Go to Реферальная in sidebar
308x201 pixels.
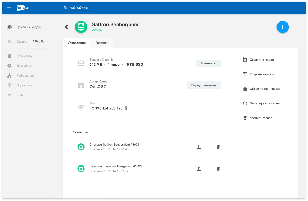[x=26, y=76]
